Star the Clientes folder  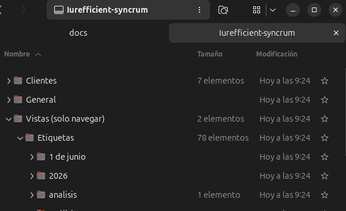click(325, 81)
